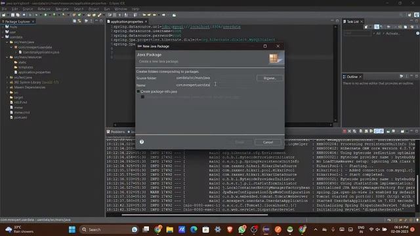
Task: Click the New Task icon in Task List
Action: tap(366, 27)
